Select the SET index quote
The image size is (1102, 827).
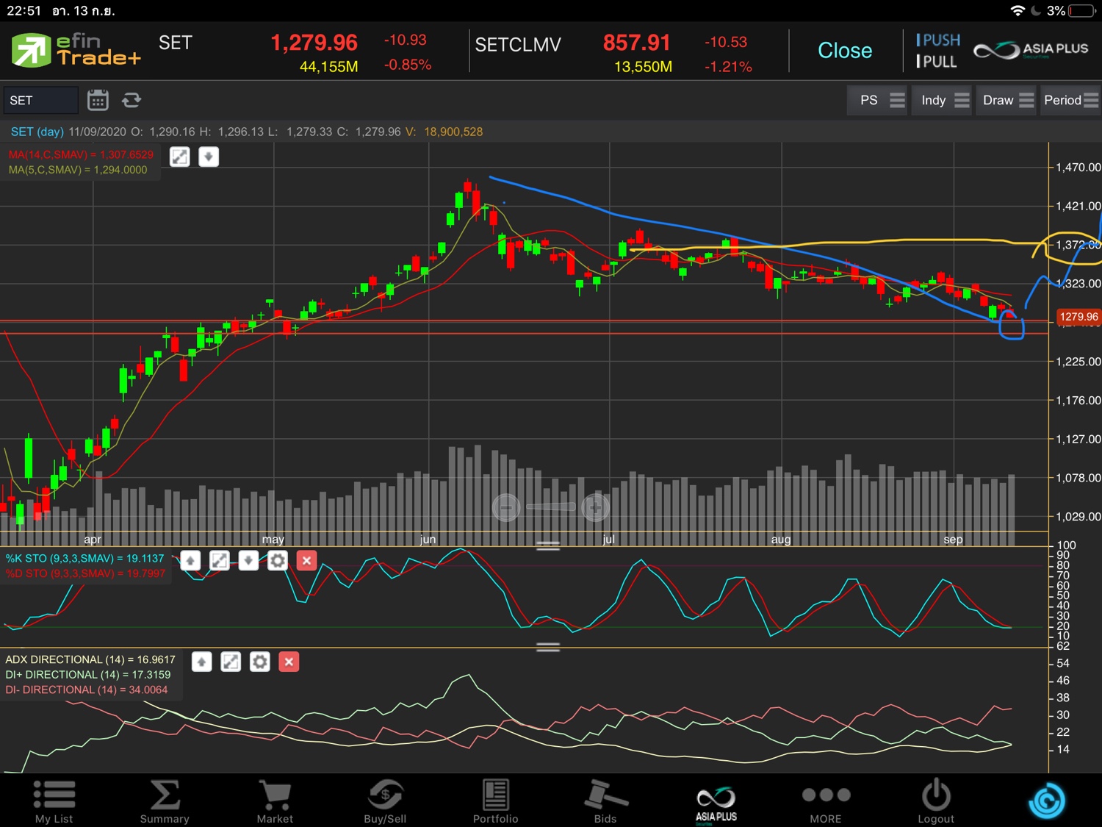(x=176, y=43)
